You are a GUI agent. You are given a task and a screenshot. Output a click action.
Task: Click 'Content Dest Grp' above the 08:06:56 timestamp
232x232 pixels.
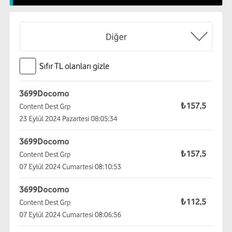45,202
